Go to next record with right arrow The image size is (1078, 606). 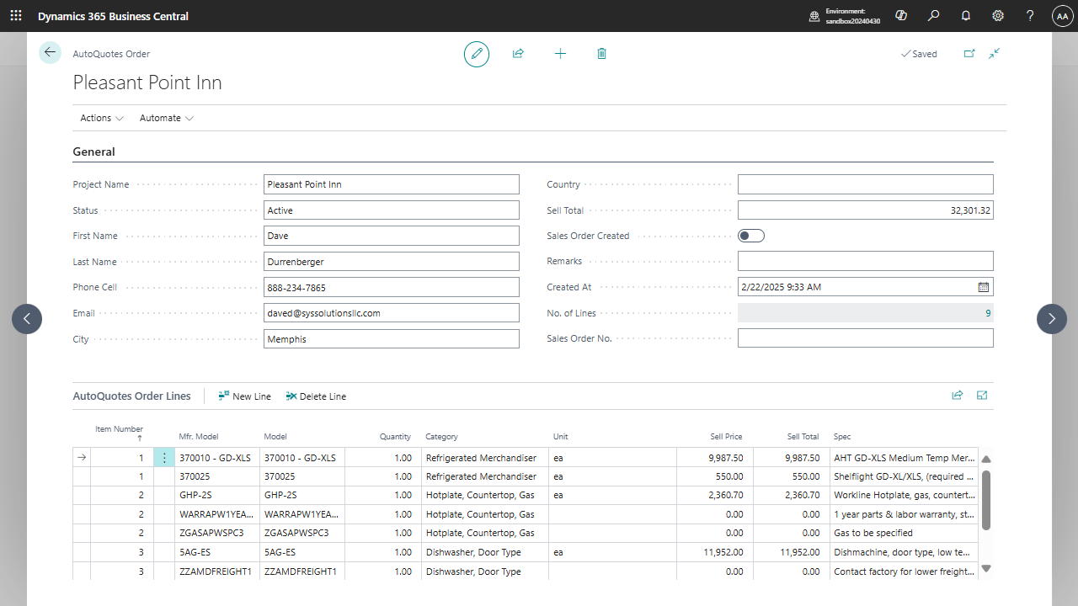pyautogui.click(x=1051, y=319)
